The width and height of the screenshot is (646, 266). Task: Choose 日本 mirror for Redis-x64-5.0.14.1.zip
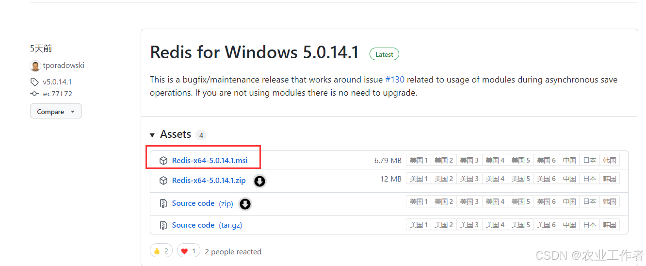(x=590, y=179)
